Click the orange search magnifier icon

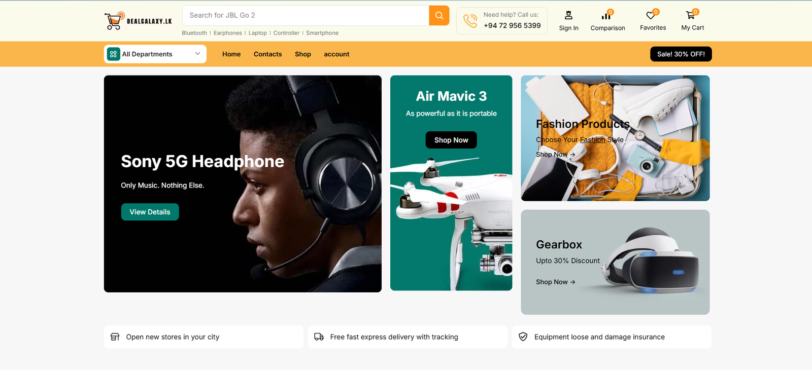coord(439,16)
